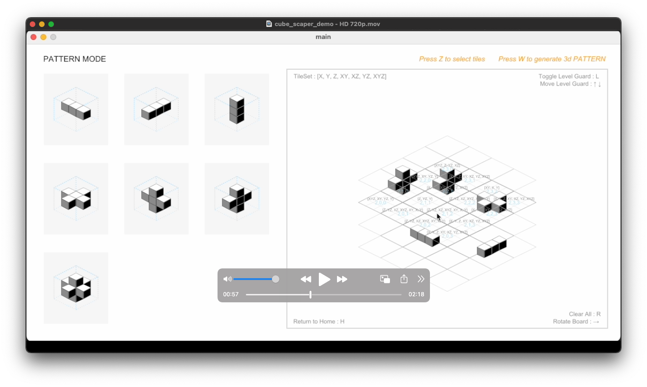647x387 pixels.
Task: Adjust the volume slider knob
Action: (276, 279)
